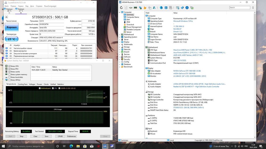
Task: Click the AIDA64 Refresh toolbar icon
Action: (121, 8)
